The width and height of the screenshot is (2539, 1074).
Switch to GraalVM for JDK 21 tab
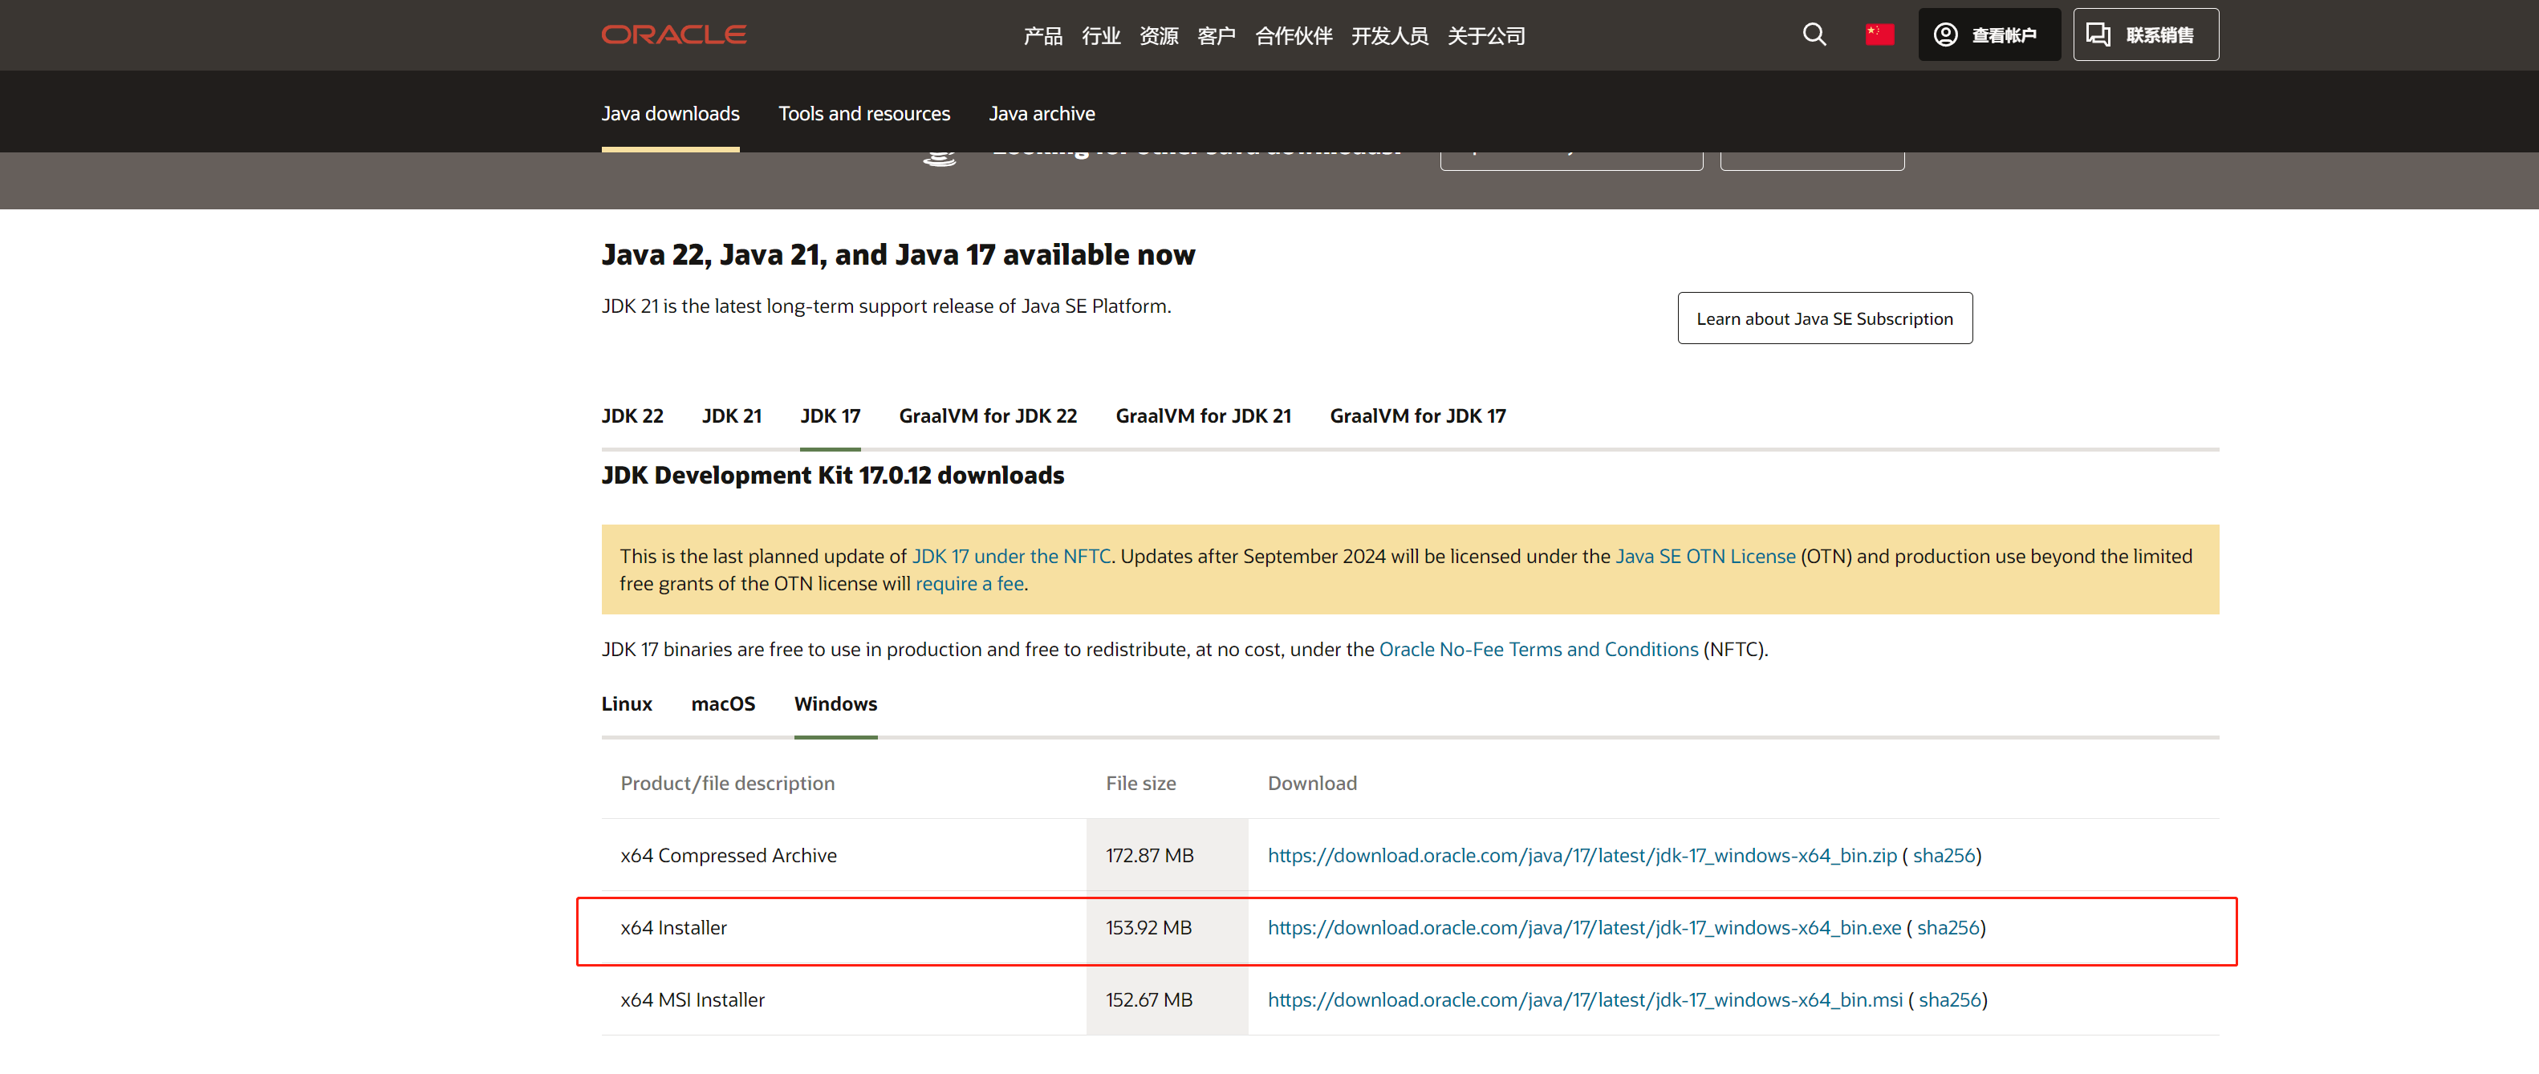1202,415
